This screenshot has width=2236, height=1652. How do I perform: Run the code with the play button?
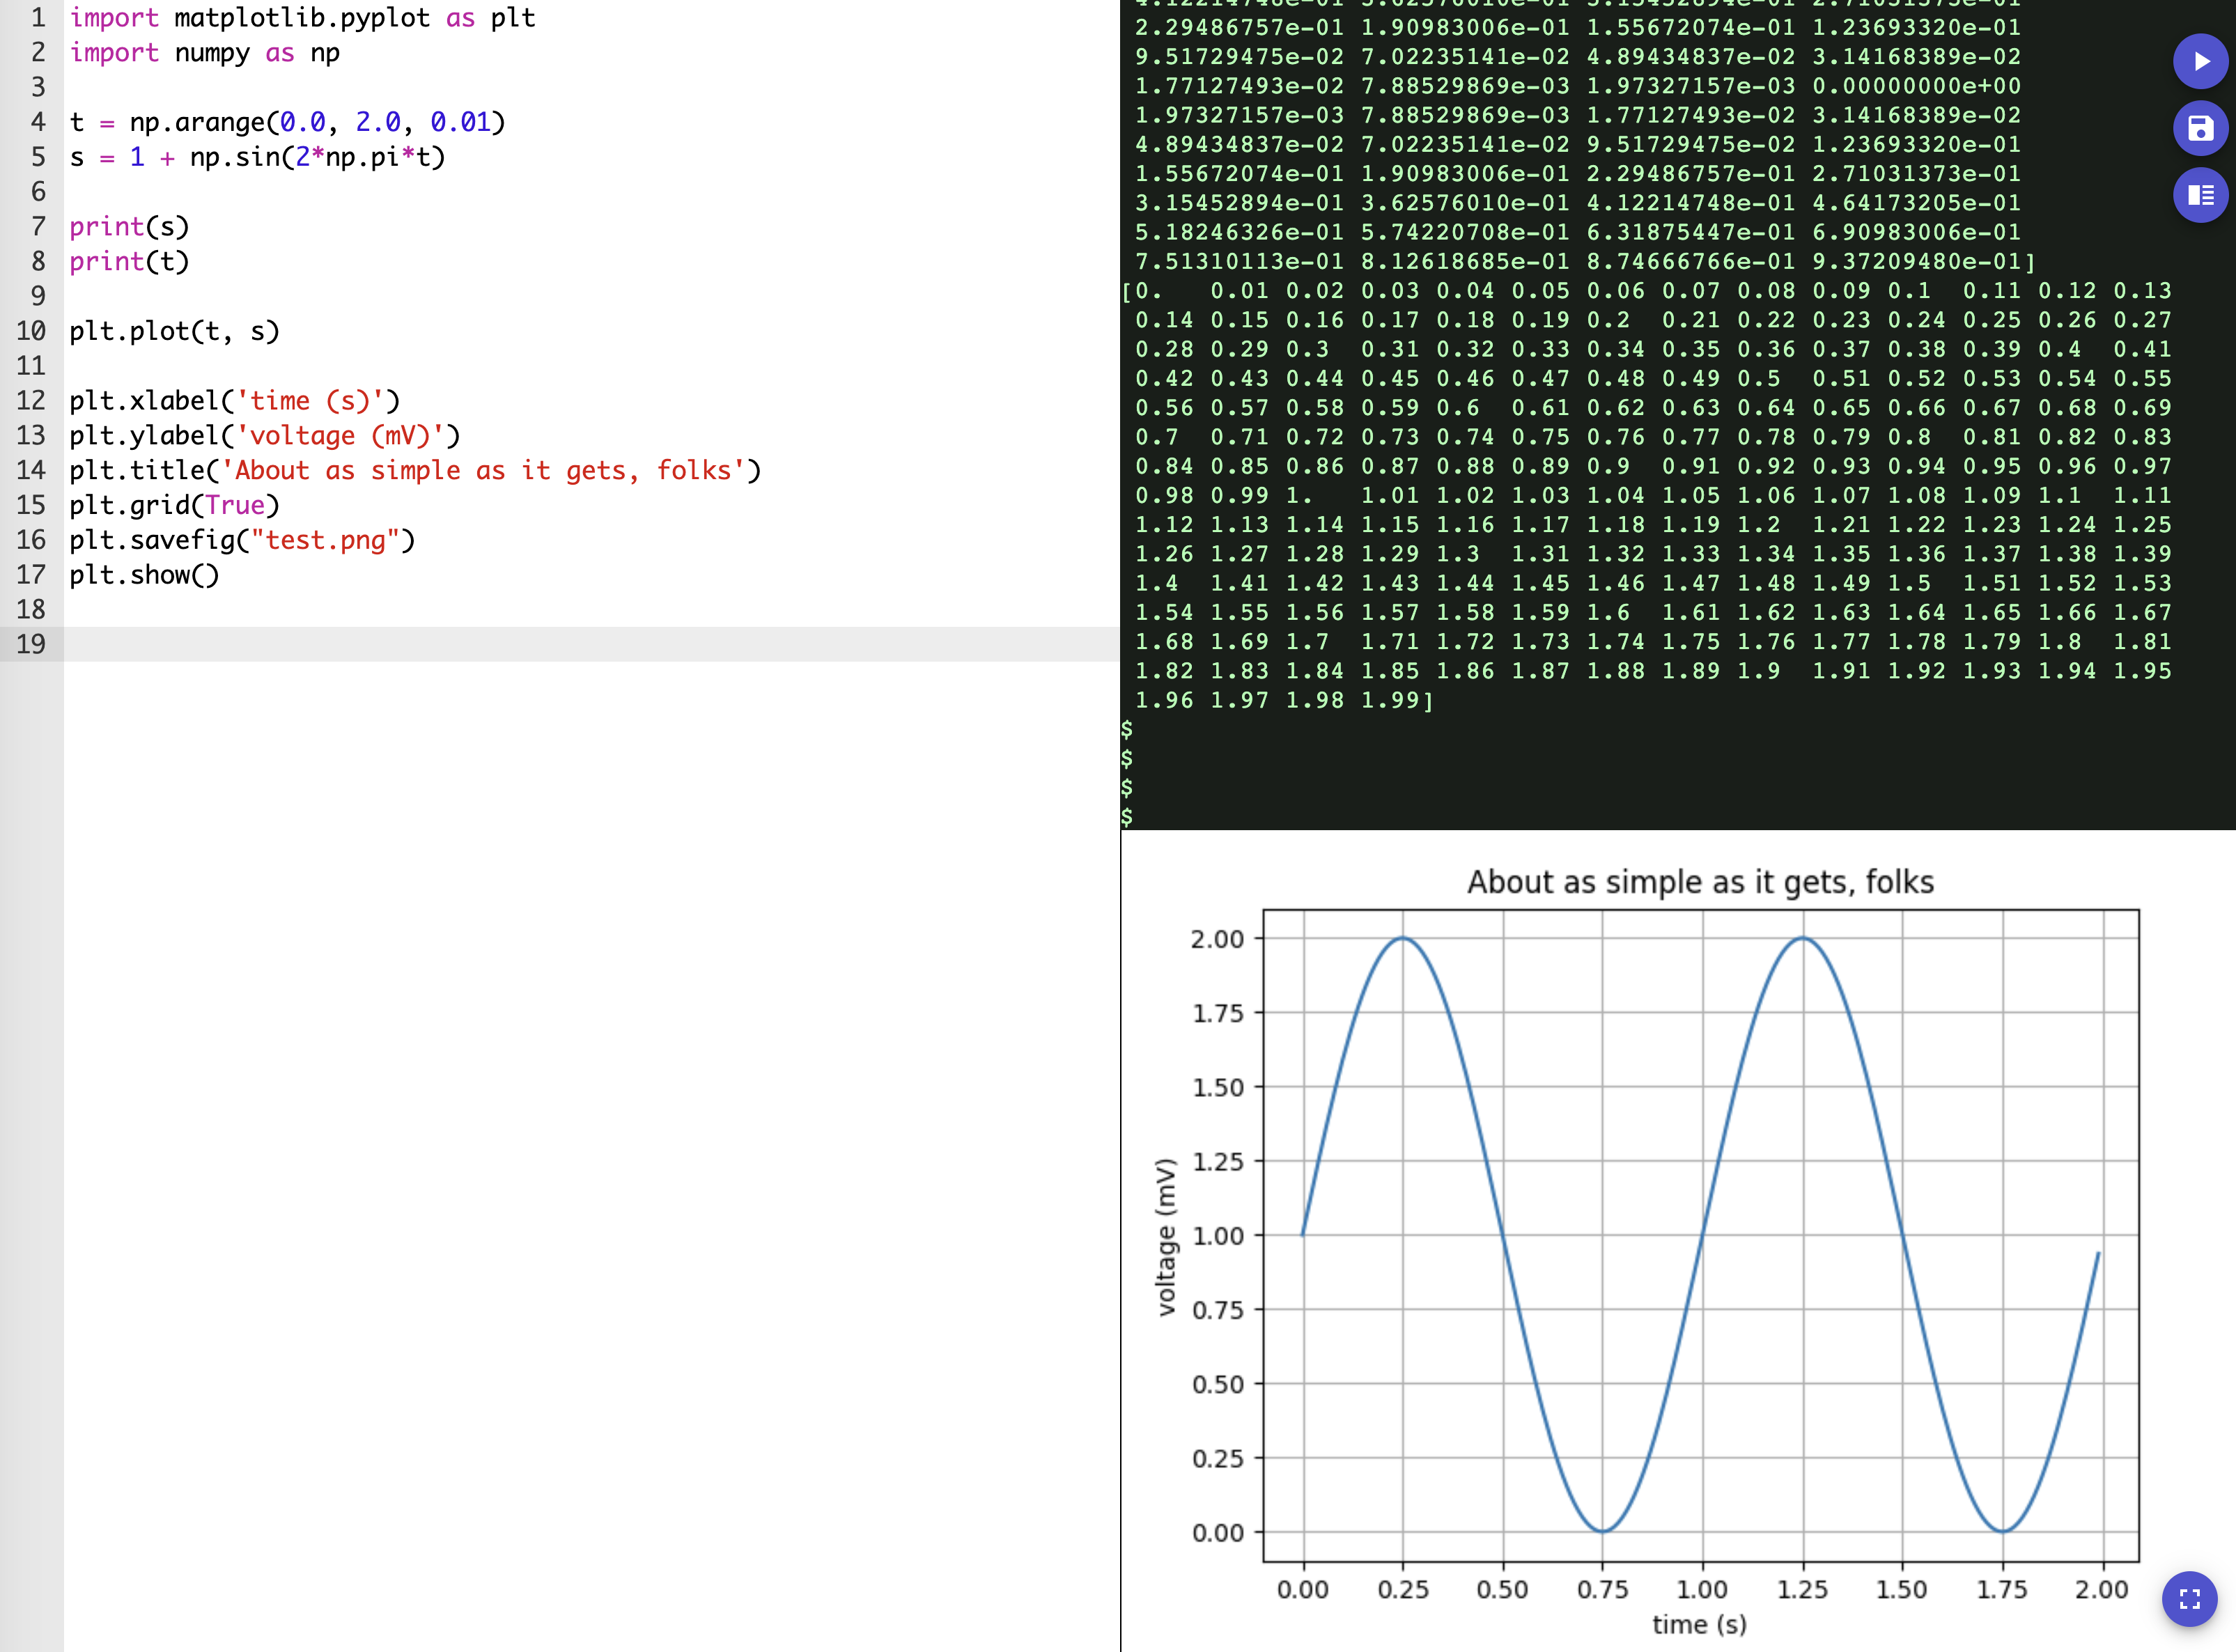[2200, 61]
